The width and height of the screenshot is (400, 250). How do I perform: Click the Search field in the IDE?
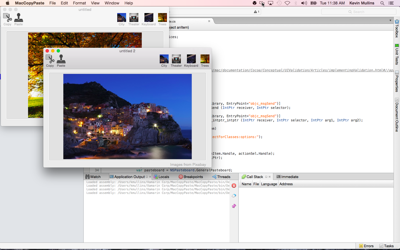(x=359, y=12)
